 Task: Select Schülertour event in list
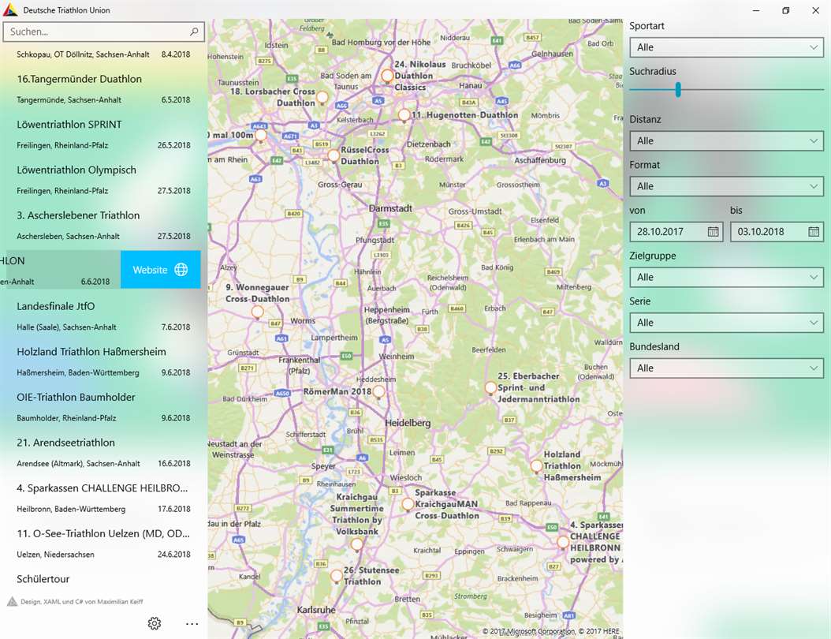[x=103, y=579]
